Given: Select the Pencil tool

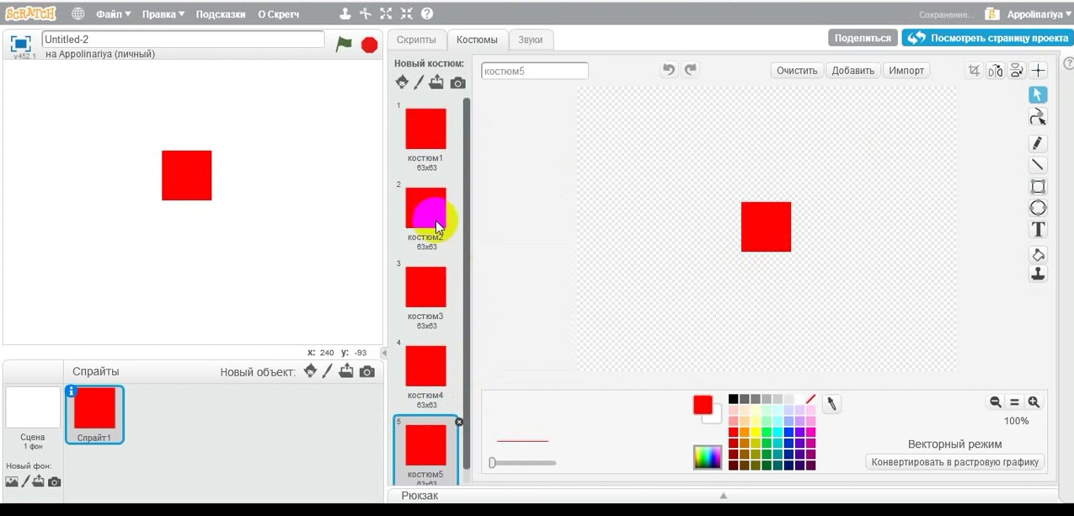Looking at the screenshot, I should 1038,143.
